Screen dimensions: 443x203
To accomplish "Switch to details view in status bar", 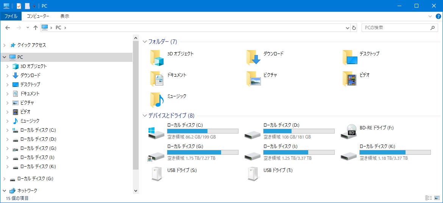I will pyautogui.click(x=429, y=198).
